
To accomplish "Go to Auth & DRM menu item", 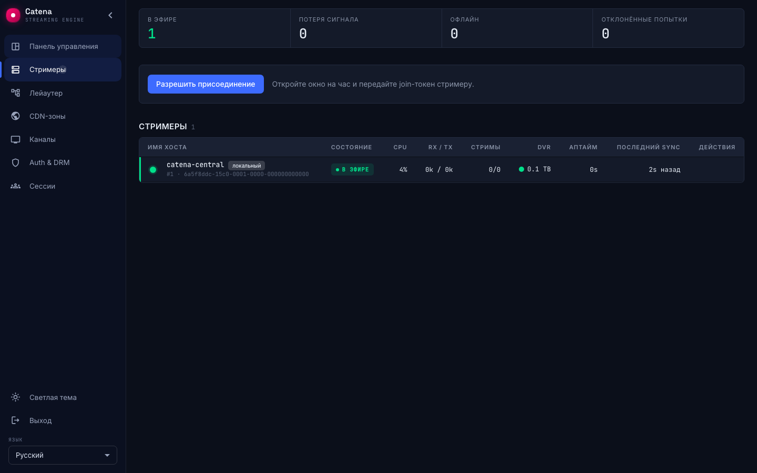I will [x=63, y=162].
